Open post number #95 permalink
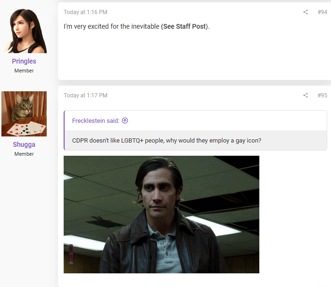The image size is (331, 287). pyautogui.click(x=323, y=96)
